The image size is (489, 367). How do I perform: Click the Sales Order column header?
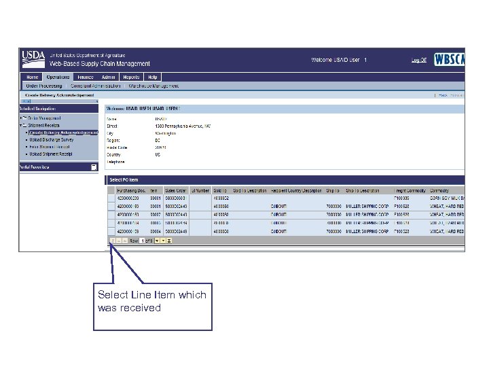(176, 190)
